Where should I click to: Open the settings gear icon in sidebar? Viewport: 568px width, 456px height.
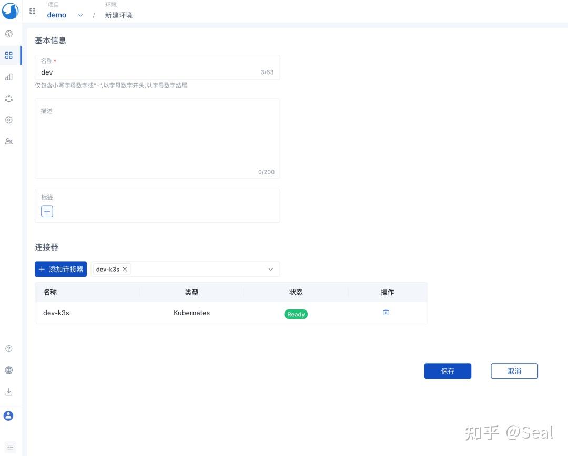click(x=8, y=120)
